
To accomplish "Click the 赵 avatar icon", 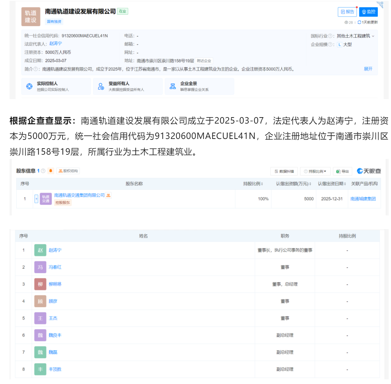I will click(x=40, y=250).
